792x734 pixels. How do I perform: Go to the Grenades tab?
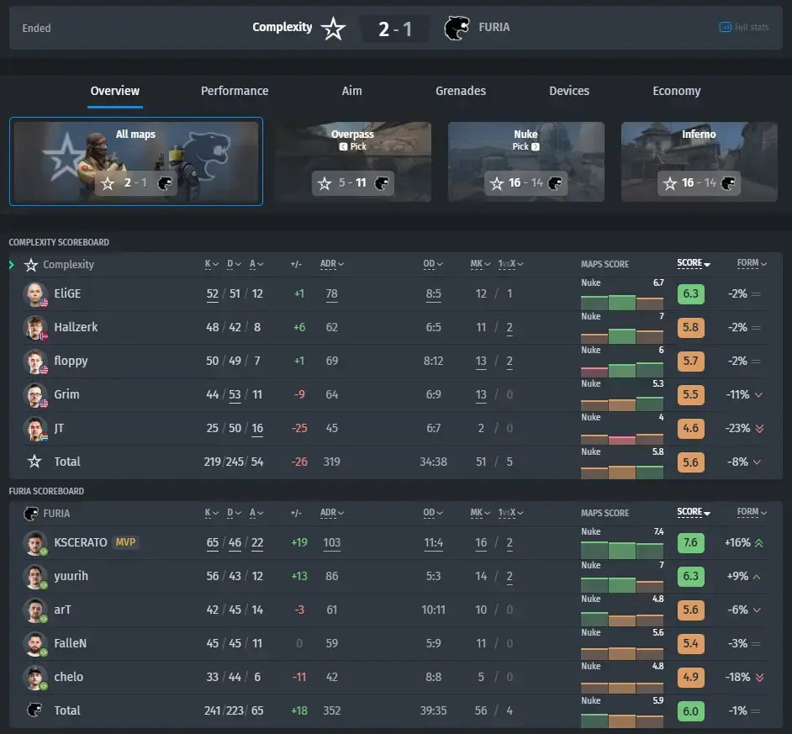click(461, 91)
